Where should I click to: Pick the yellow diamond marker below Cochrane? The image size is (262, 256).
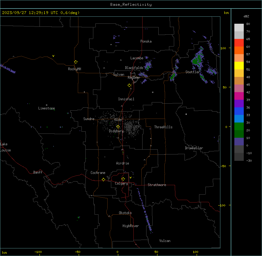pos(103,179)
